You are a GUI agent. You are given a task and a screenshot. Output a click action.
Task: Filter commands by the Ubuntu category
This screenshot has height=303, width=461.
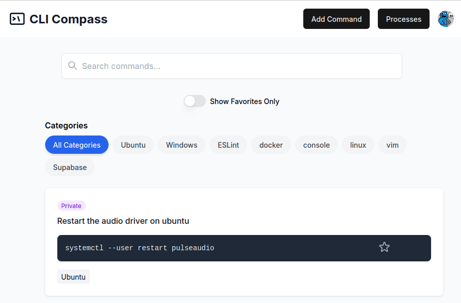coord(132,145)
